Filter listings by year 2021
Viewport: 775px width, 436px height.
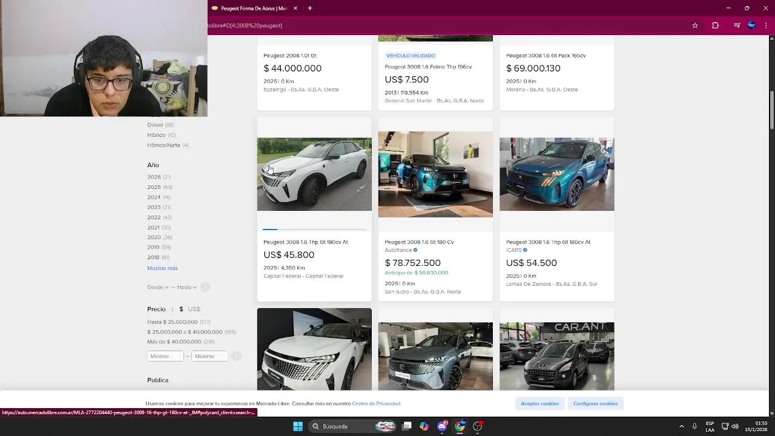(159, 228)
